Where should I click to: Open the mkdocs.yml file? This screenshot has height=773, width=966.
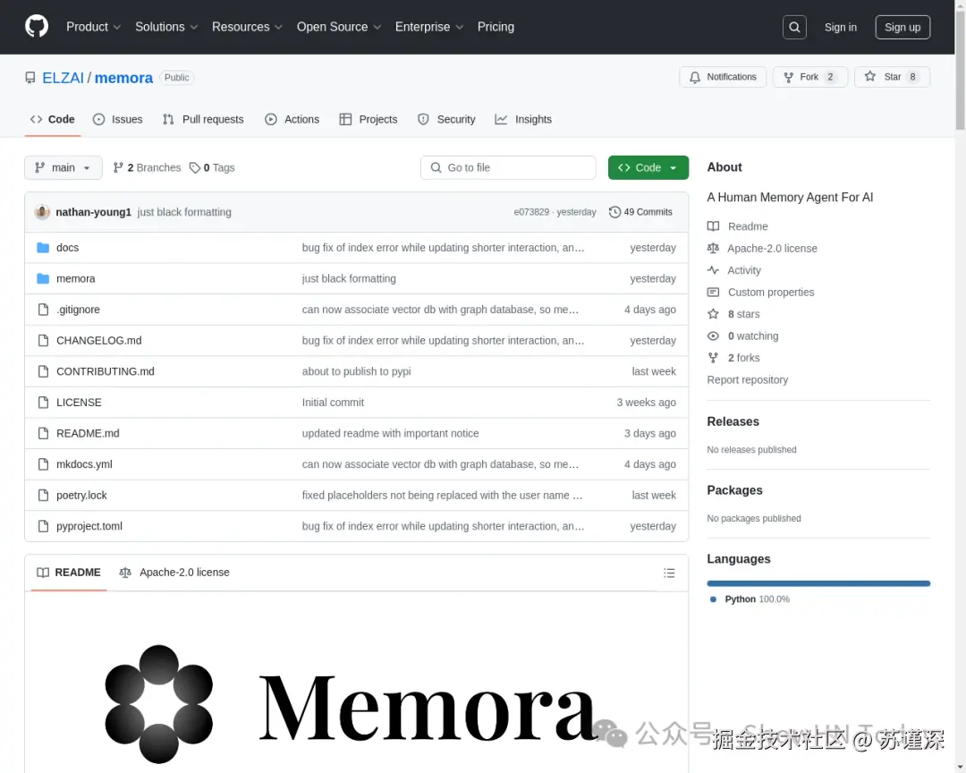tap(84, 464)
